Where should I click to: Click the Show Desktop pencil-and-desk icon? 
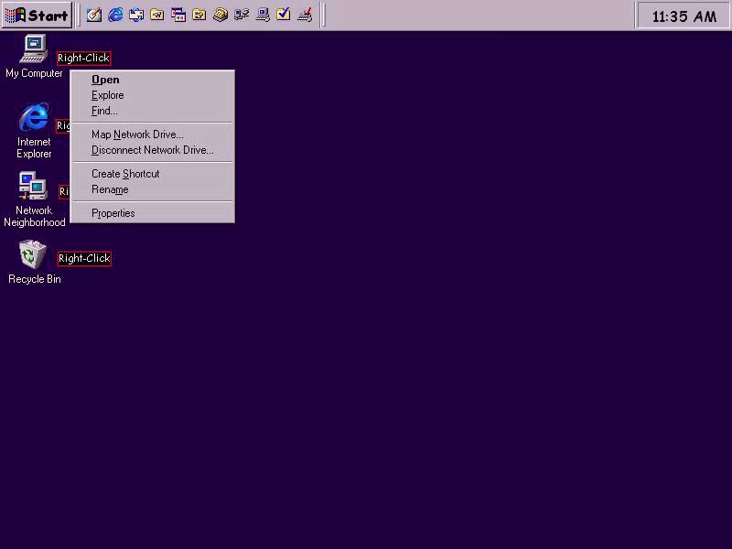coord(94,15)
